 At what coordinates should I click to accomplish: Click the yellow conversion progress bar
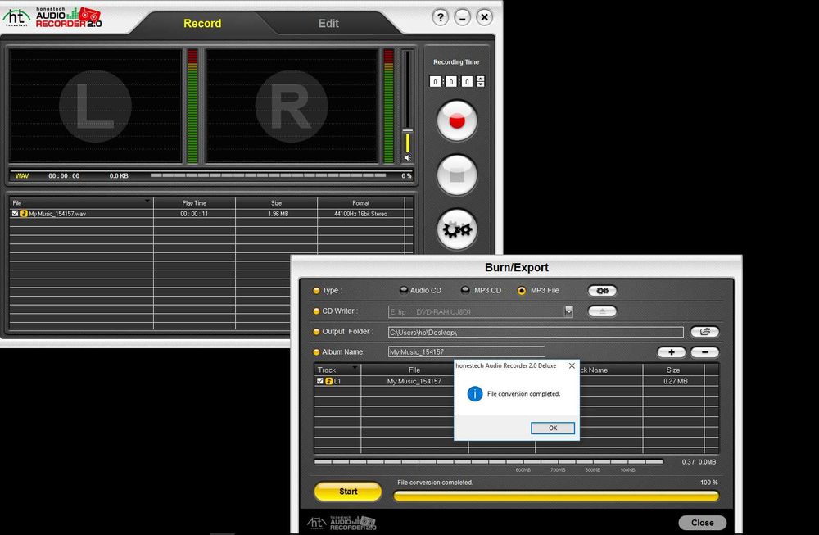pyautogui.click(x=556, y=496)
